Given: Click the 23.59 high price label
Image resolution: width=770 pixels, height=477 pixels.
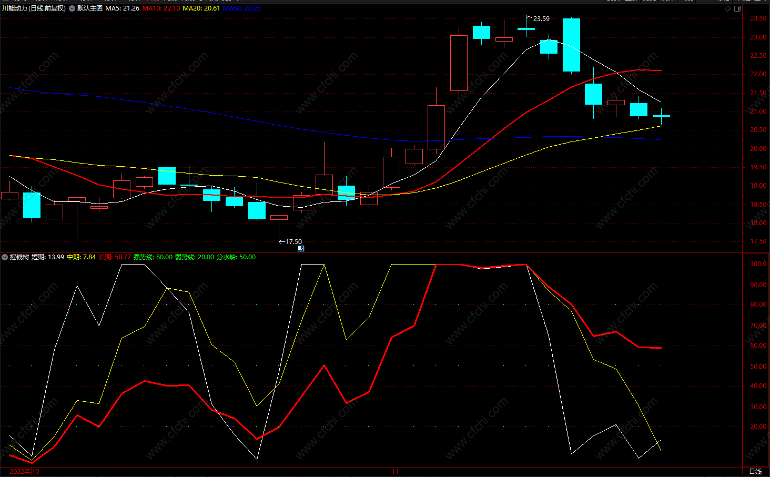Looking at the screenshot, I should point(541,19).
